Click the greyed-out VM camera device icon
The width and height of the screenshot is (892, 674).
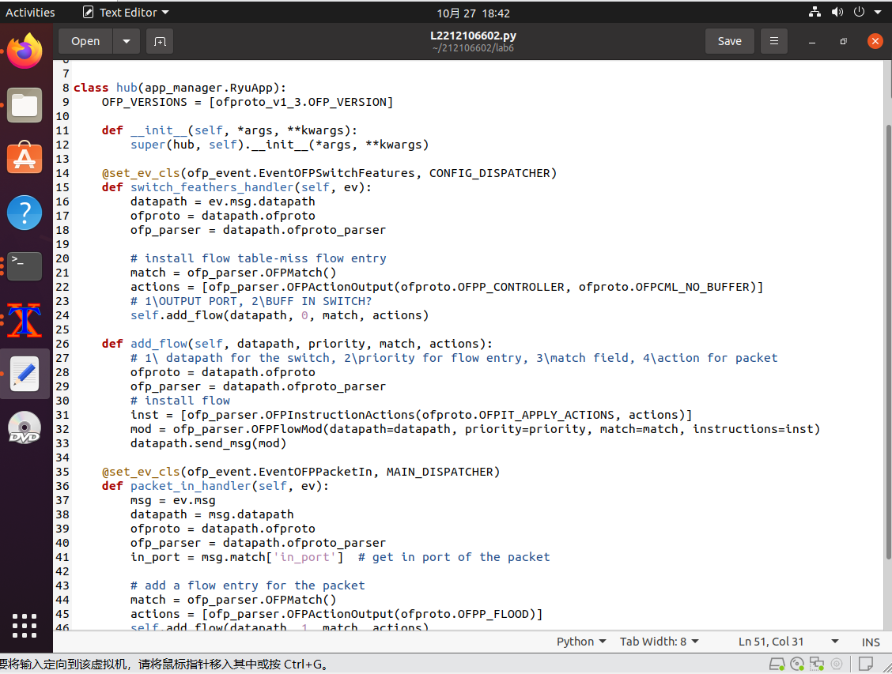(x=837, y=664)
